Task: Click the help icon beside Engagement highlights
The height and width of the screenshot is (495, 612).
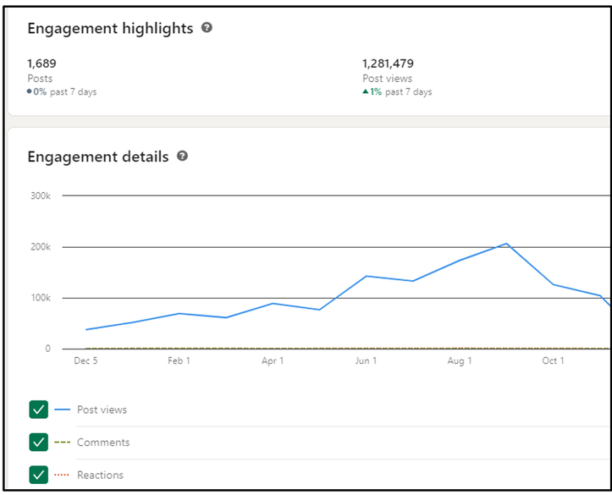Action: 207,28
